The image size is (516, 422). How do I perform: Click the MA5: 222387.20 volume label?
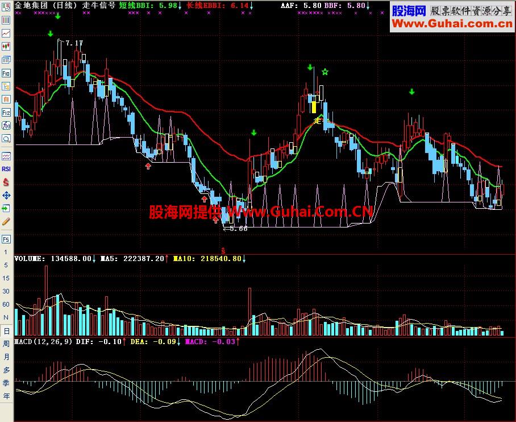click(x=132, y=259)
